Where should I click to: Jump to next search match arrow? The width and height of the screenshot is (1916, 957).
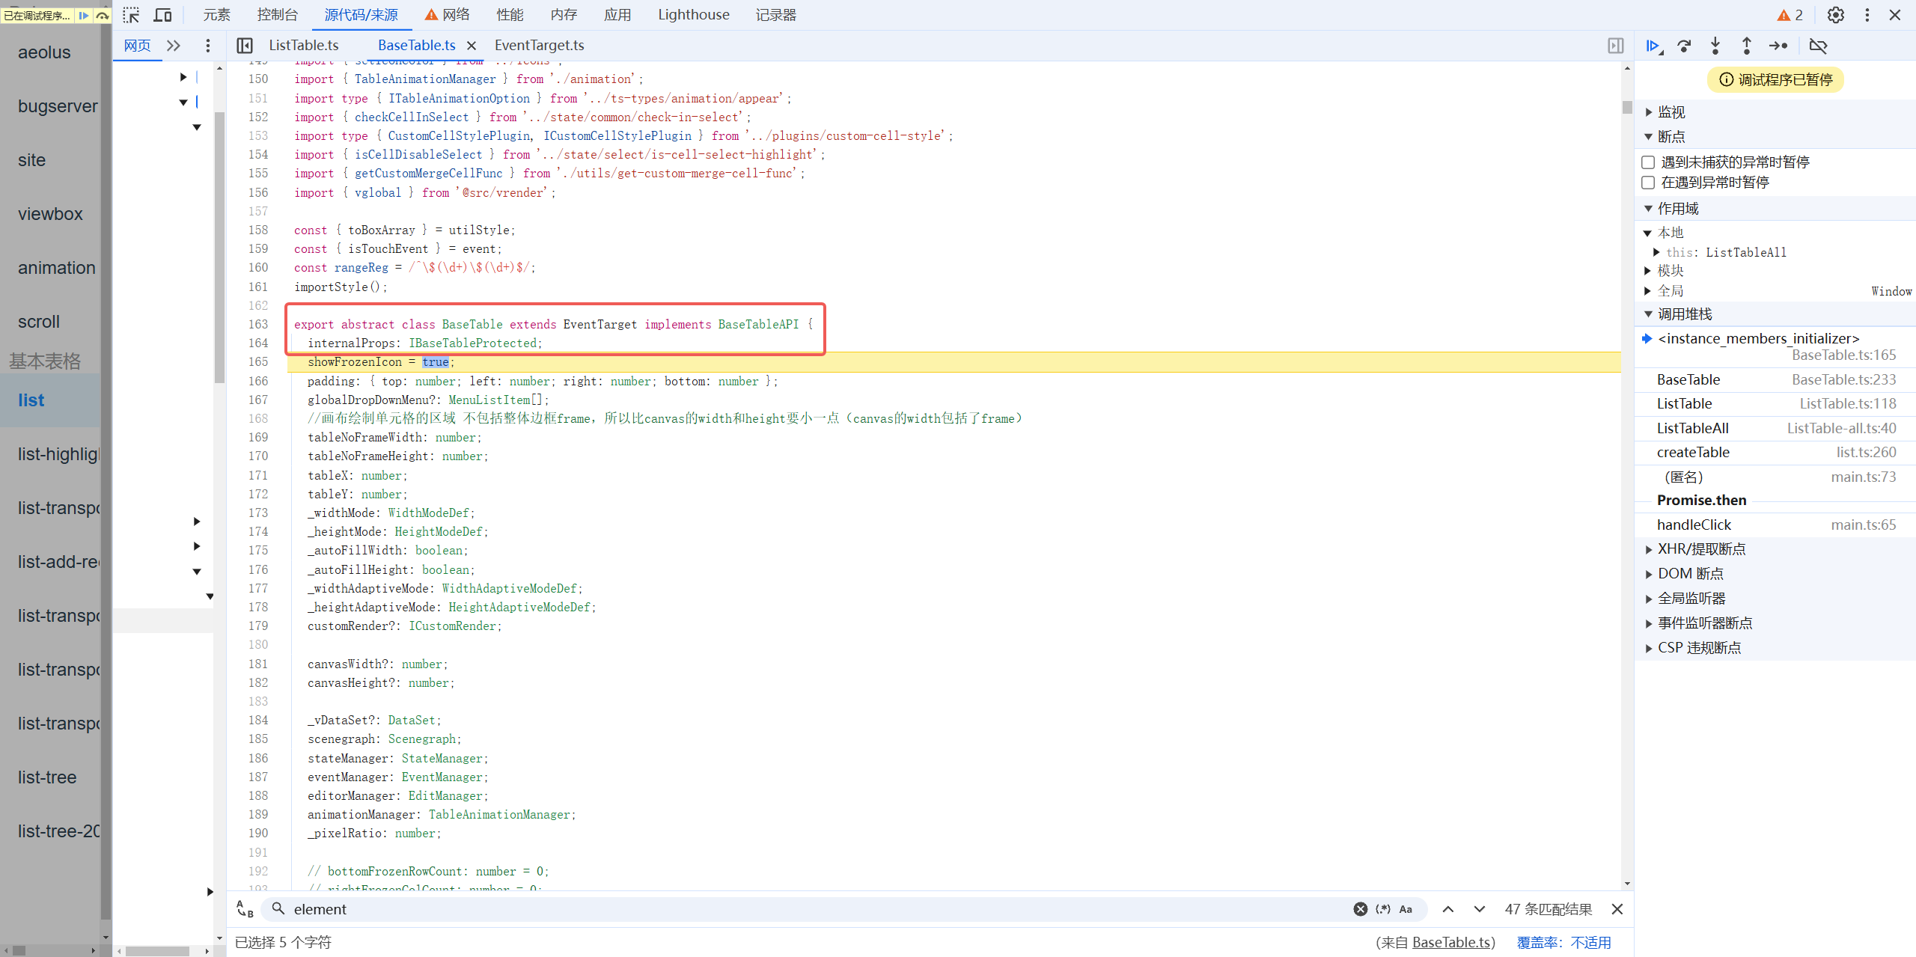(1479, 909)
